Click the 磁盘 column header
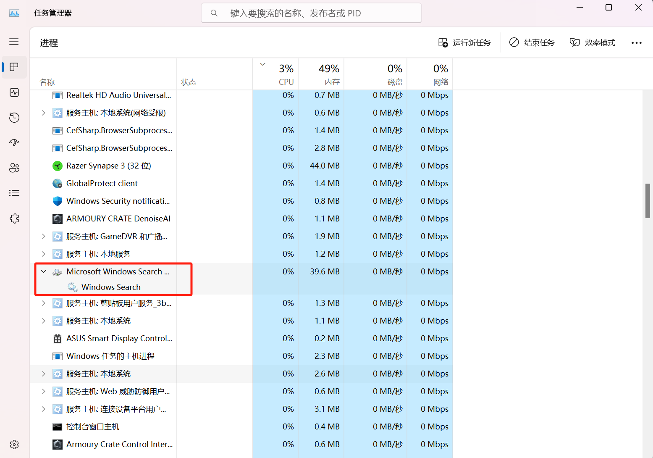Screen dimensions: 653x458 tap(375, 74)
